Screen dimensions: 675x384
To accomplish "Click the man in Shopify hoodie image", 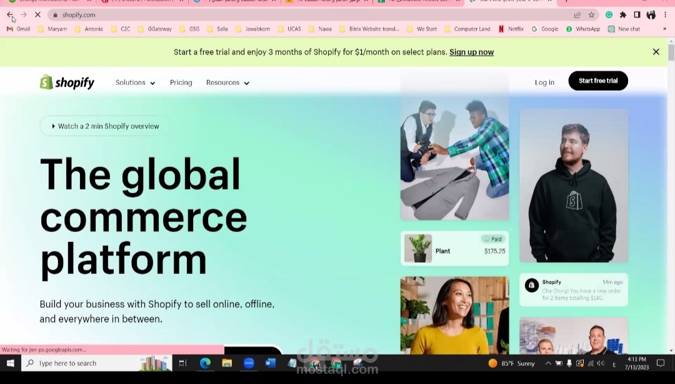I will click(x=573, y=186).
